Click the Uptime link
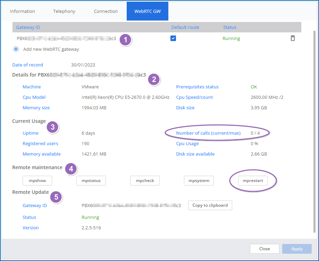 point(30,133)
